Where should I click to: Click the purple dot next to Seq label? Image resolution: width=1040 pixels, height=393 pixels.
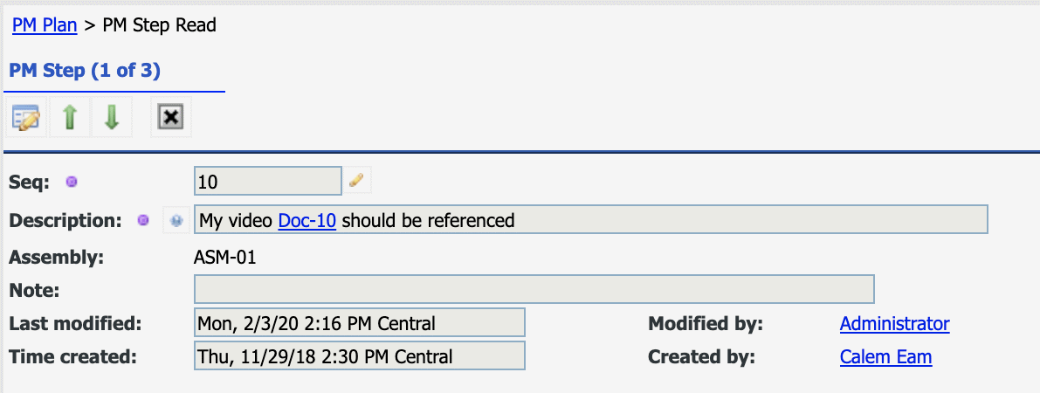[72, 182]
